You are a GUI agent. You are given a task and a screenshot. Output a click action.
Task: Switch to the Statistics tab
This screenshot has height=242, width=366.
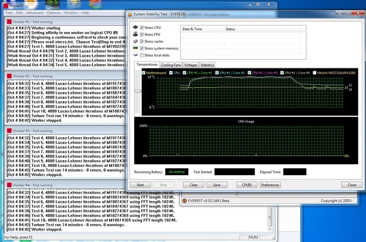click(x=207, y=65)
